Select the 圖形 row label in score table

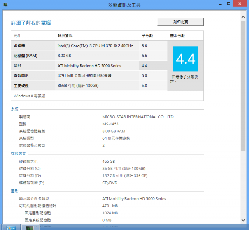pyautogui.click(x=18, y=66)
